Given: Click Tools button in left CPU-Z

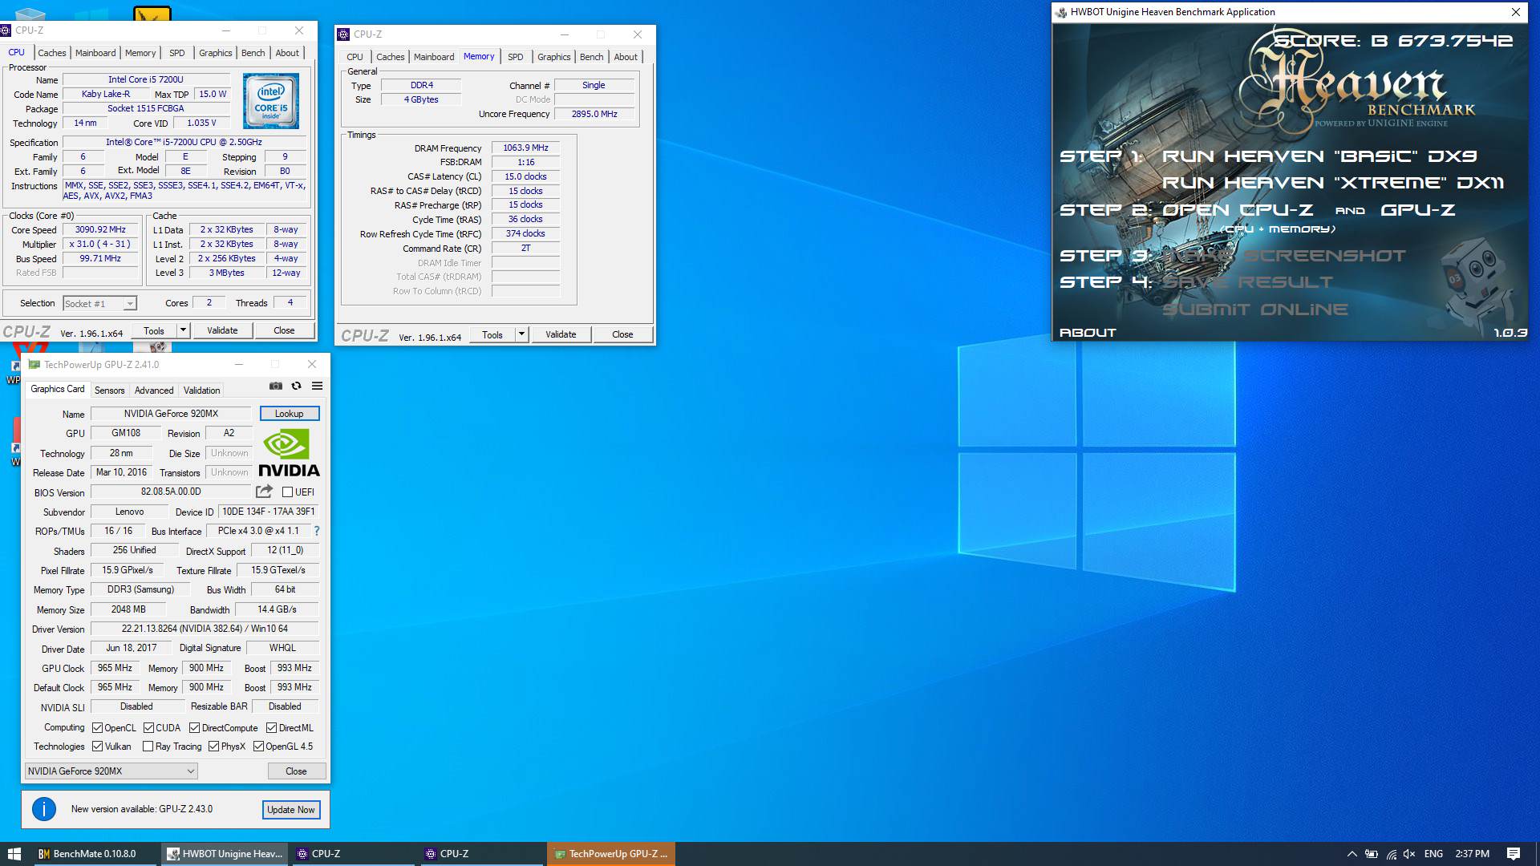Looking at the screenshot, I should tap(154, 330).
